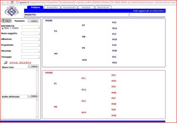The image size is (177, 123).
Task: Click the P11 pedigree entry
Action: [84, 78]
